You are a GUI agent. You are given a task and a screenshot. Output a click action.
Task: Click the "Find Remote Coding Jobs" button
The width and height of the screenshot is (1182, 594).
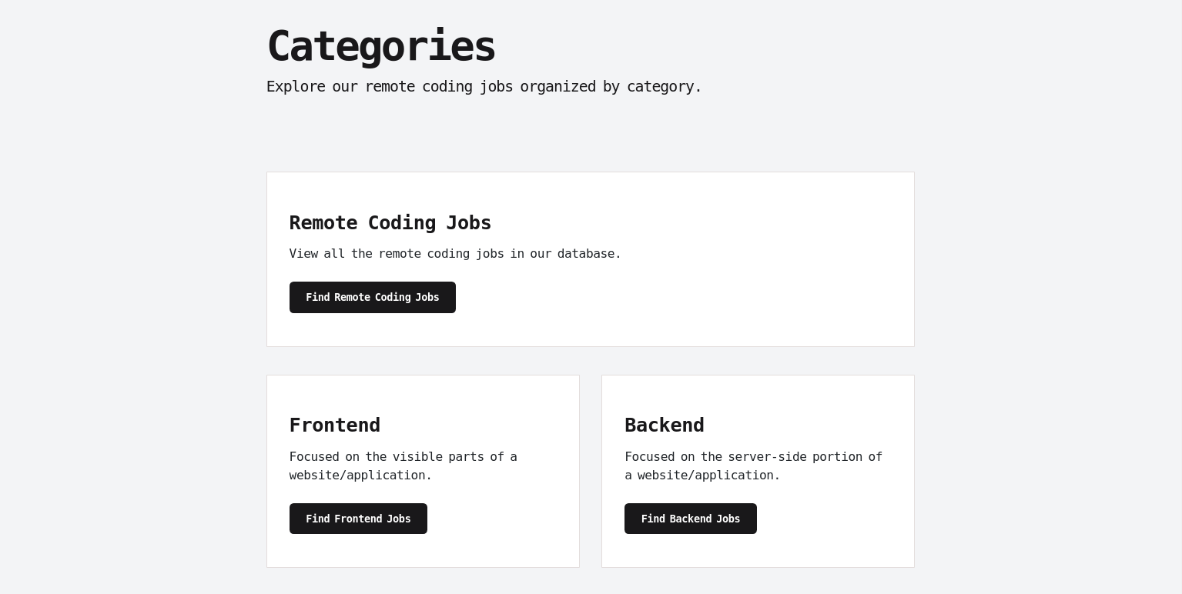point(372,297)
